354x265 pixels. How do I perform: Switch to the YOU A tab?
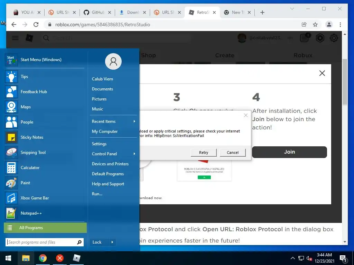pyautogui.click(x=27, y=12)
